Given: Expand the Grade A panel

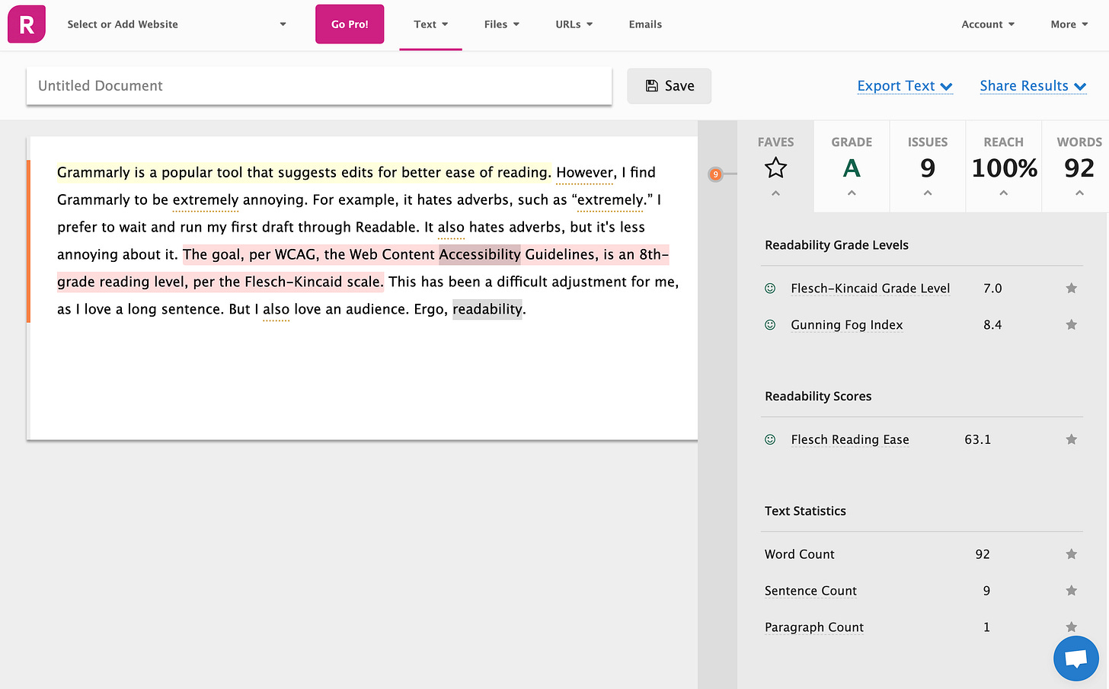Looking at the screenshot, I should (x=852, y=193).
